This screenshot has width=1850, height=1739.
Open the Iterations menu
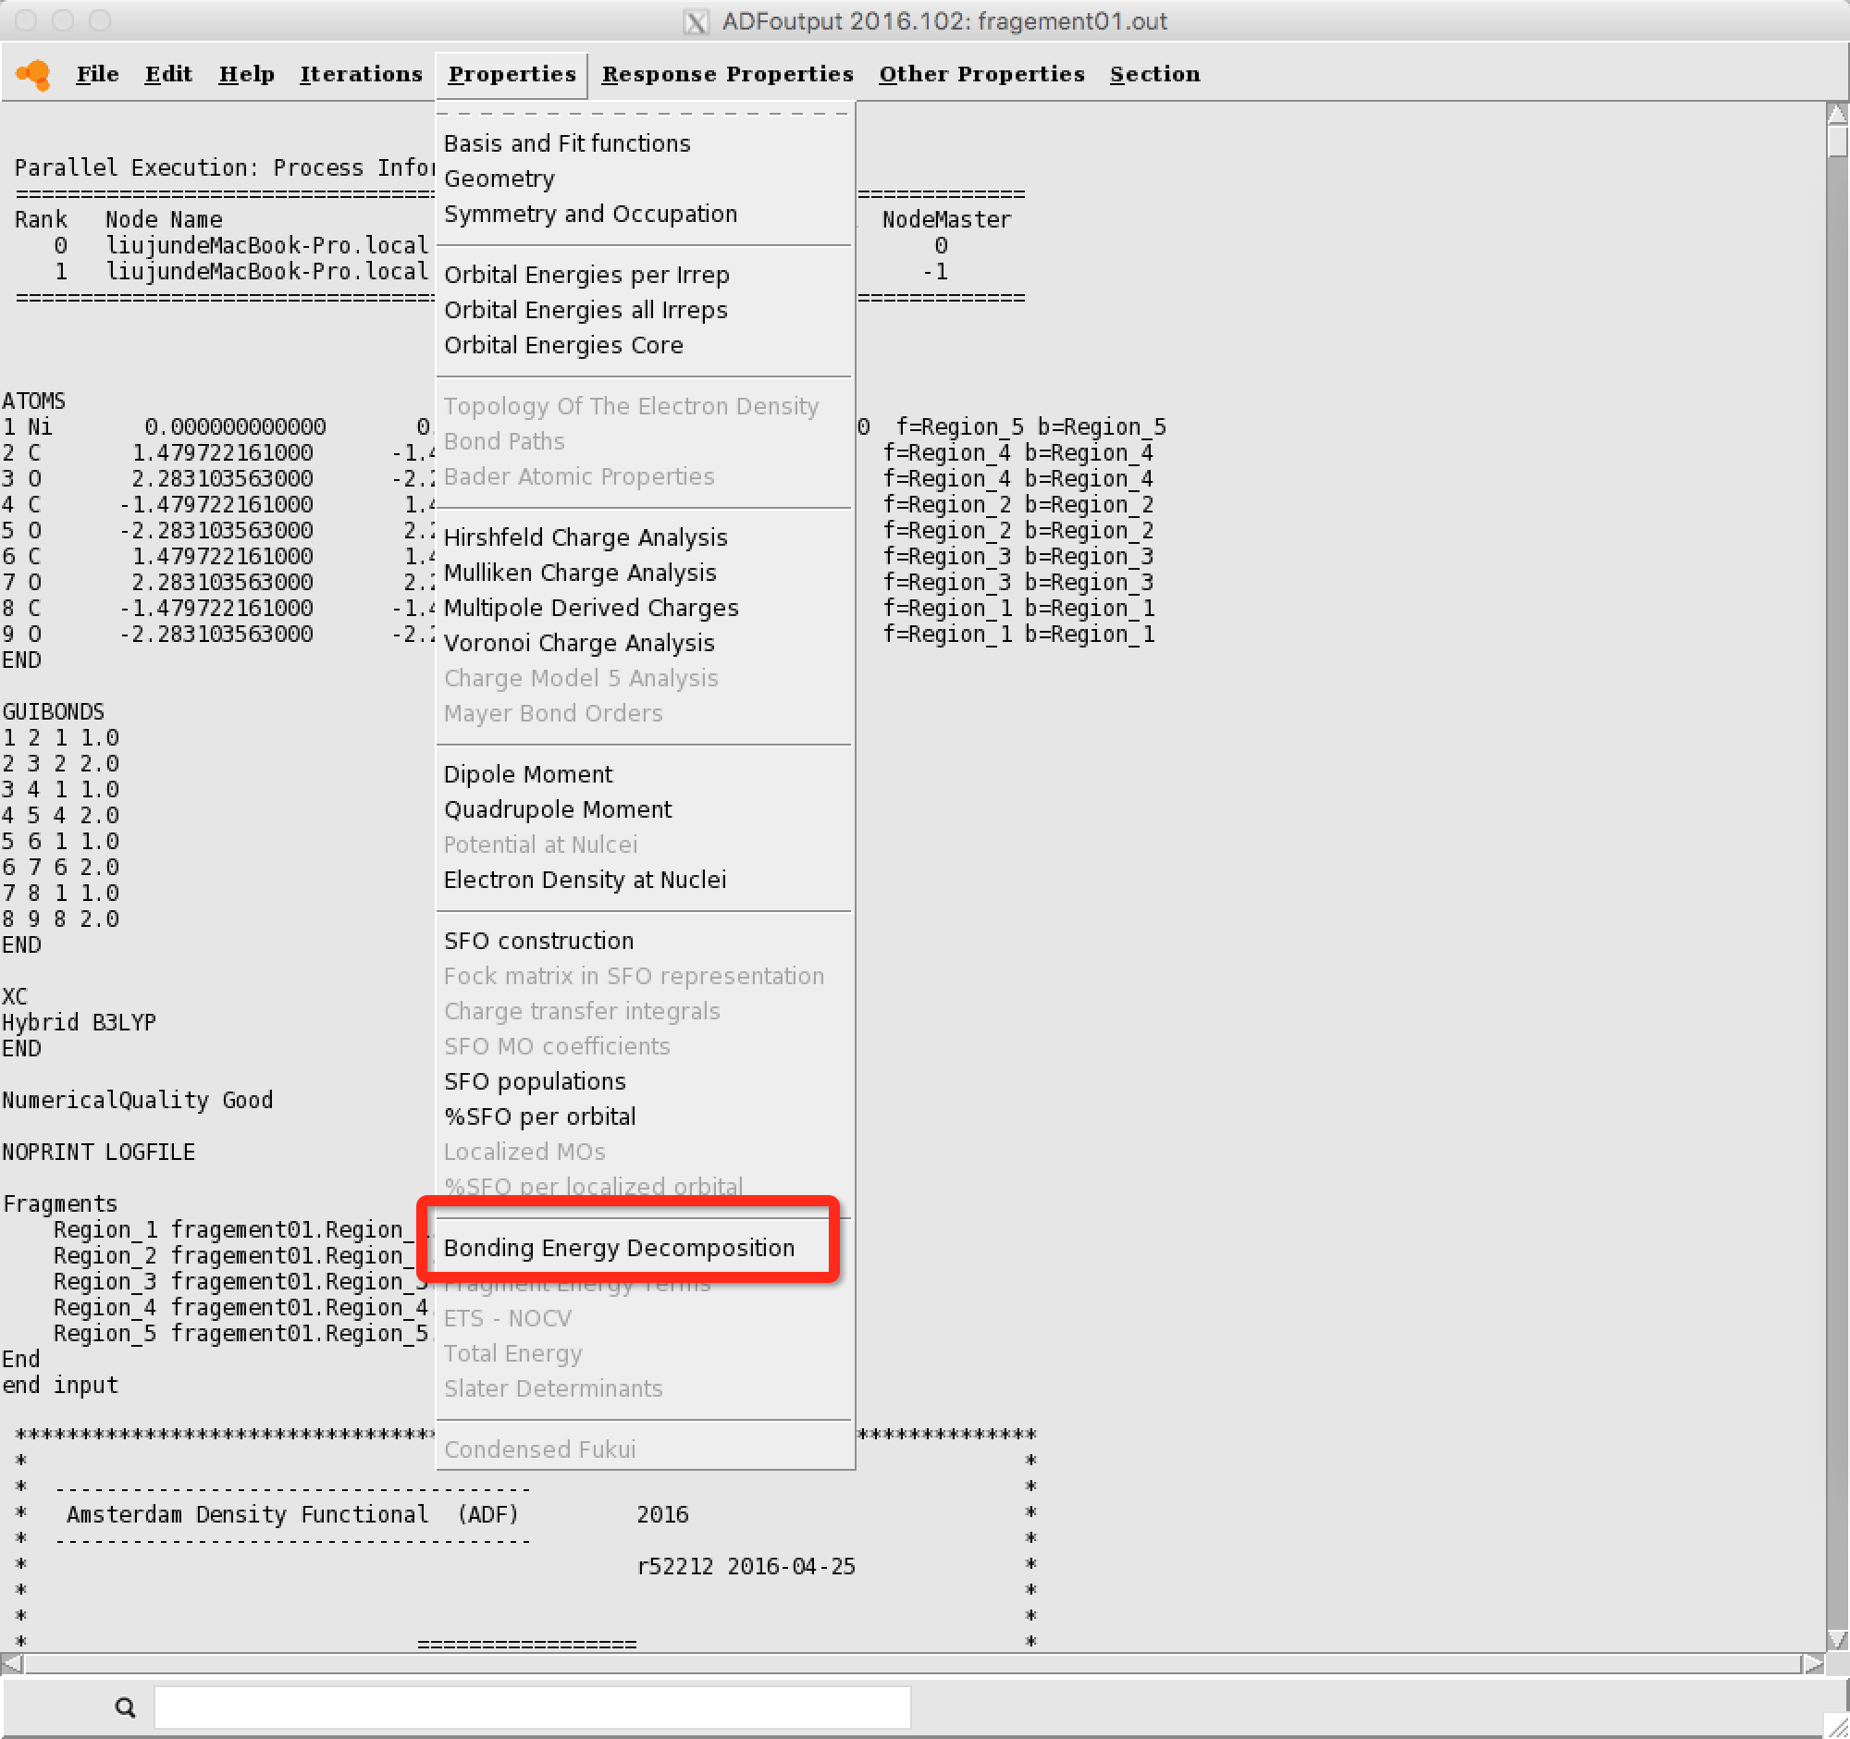click(x=360, y=74)
